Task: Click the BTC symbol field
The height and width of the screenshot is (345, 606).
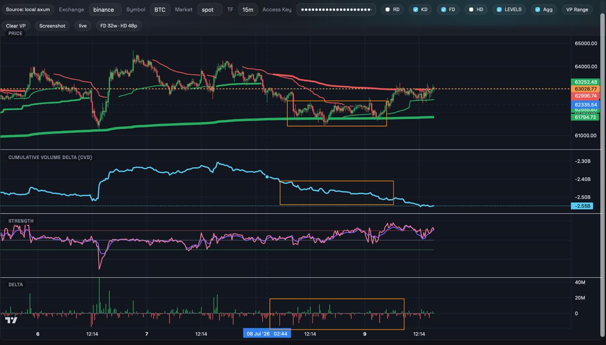Action: (160, 9)
